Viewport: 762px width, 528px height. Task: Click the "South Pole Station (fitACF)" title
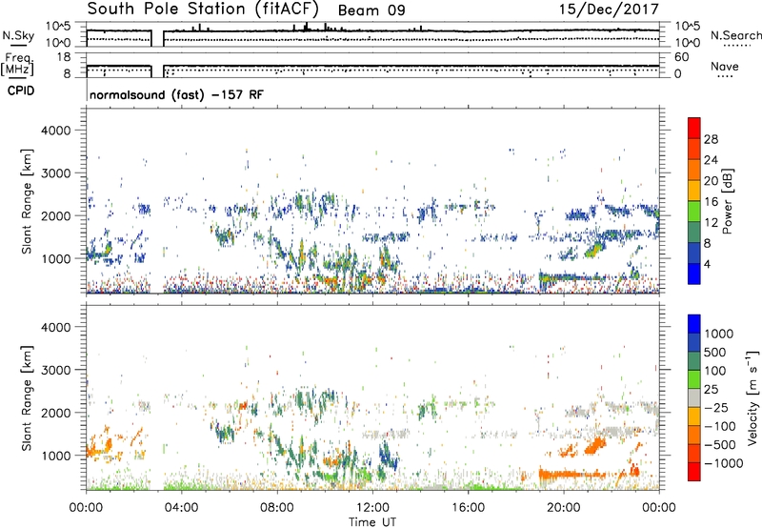[x=203, y=10]
